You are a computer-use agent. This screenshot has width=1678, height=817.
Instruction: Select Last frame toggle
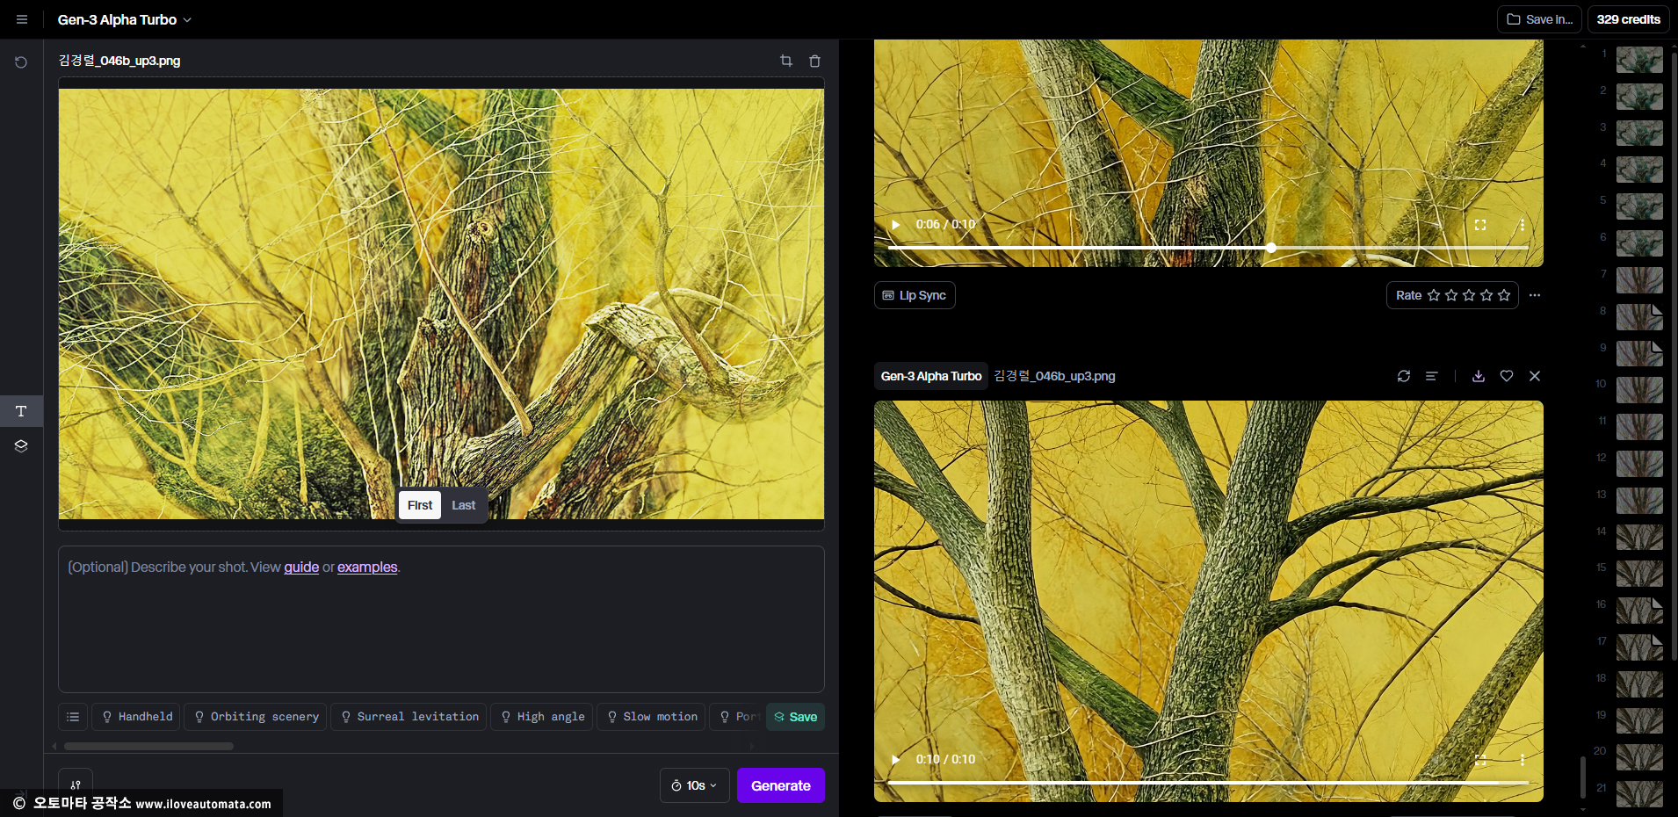[x=463, y=505]
